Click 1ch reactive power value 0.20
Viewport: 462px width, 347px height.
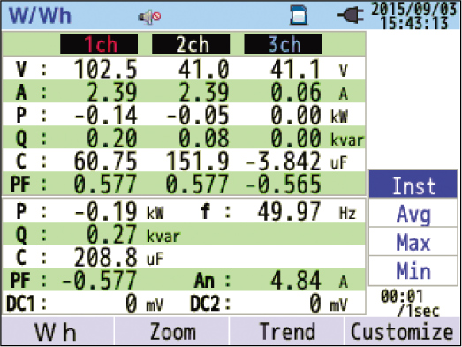click(x=112, y=138)
